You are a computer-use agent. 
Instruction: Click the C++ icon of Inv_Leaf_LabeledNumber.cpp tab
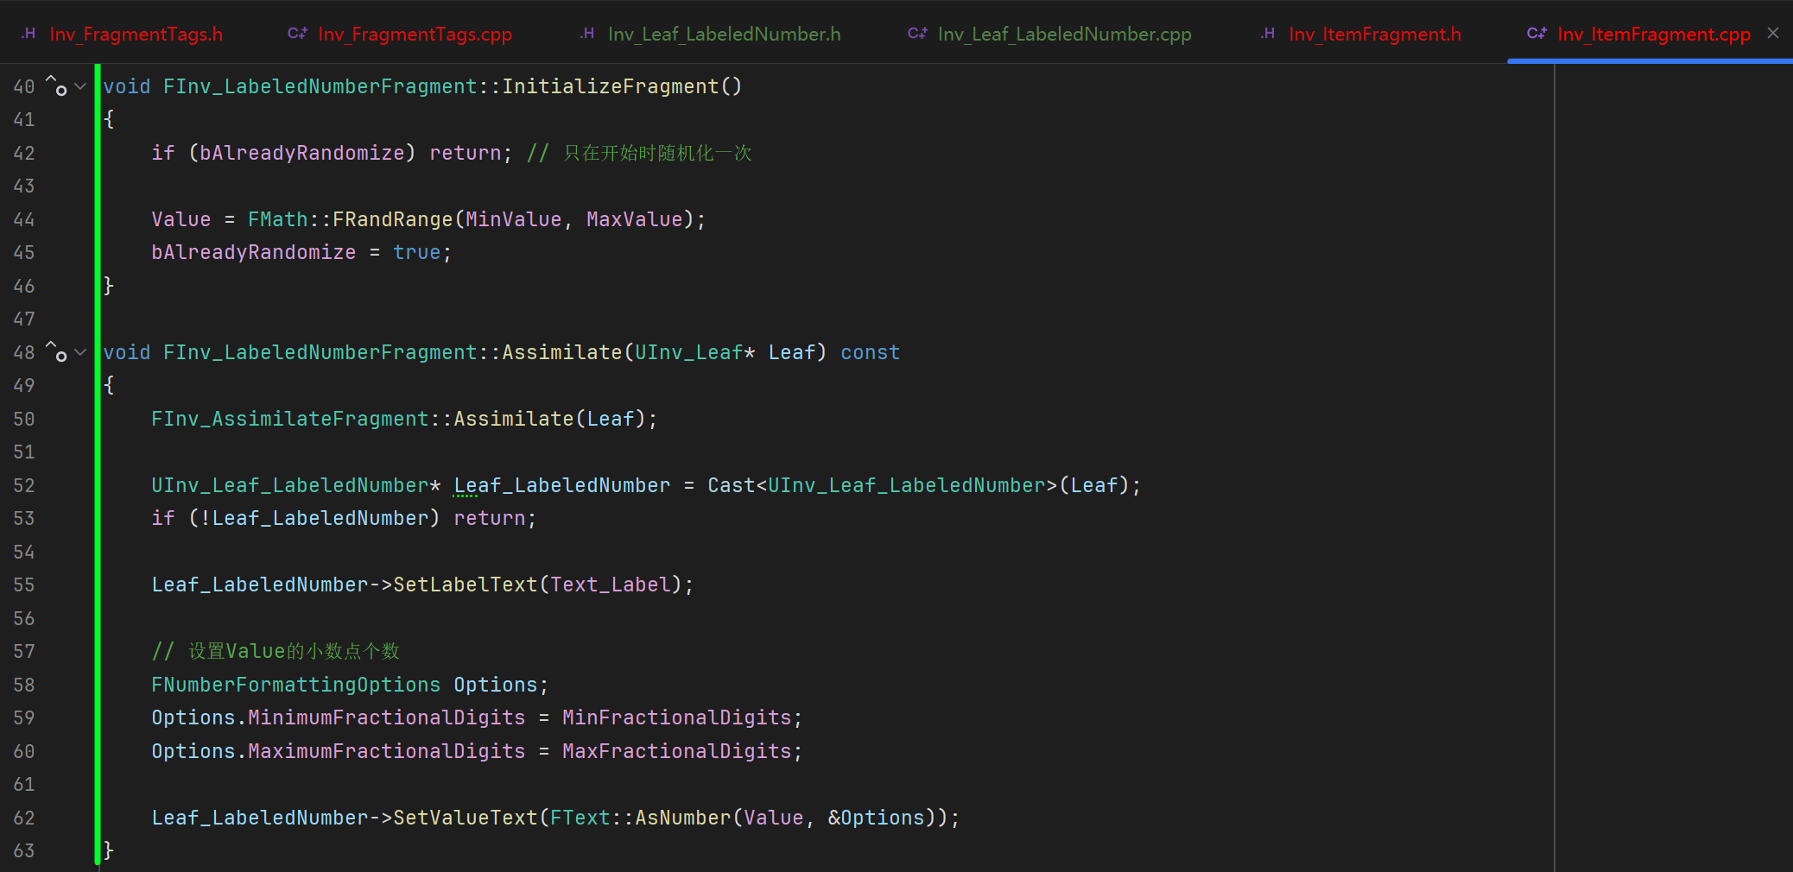[917, 34]
